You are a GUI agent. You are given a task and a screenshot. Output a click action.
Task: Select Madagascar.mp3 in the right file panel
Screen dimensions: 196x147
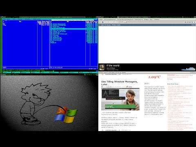coord(56,38)
